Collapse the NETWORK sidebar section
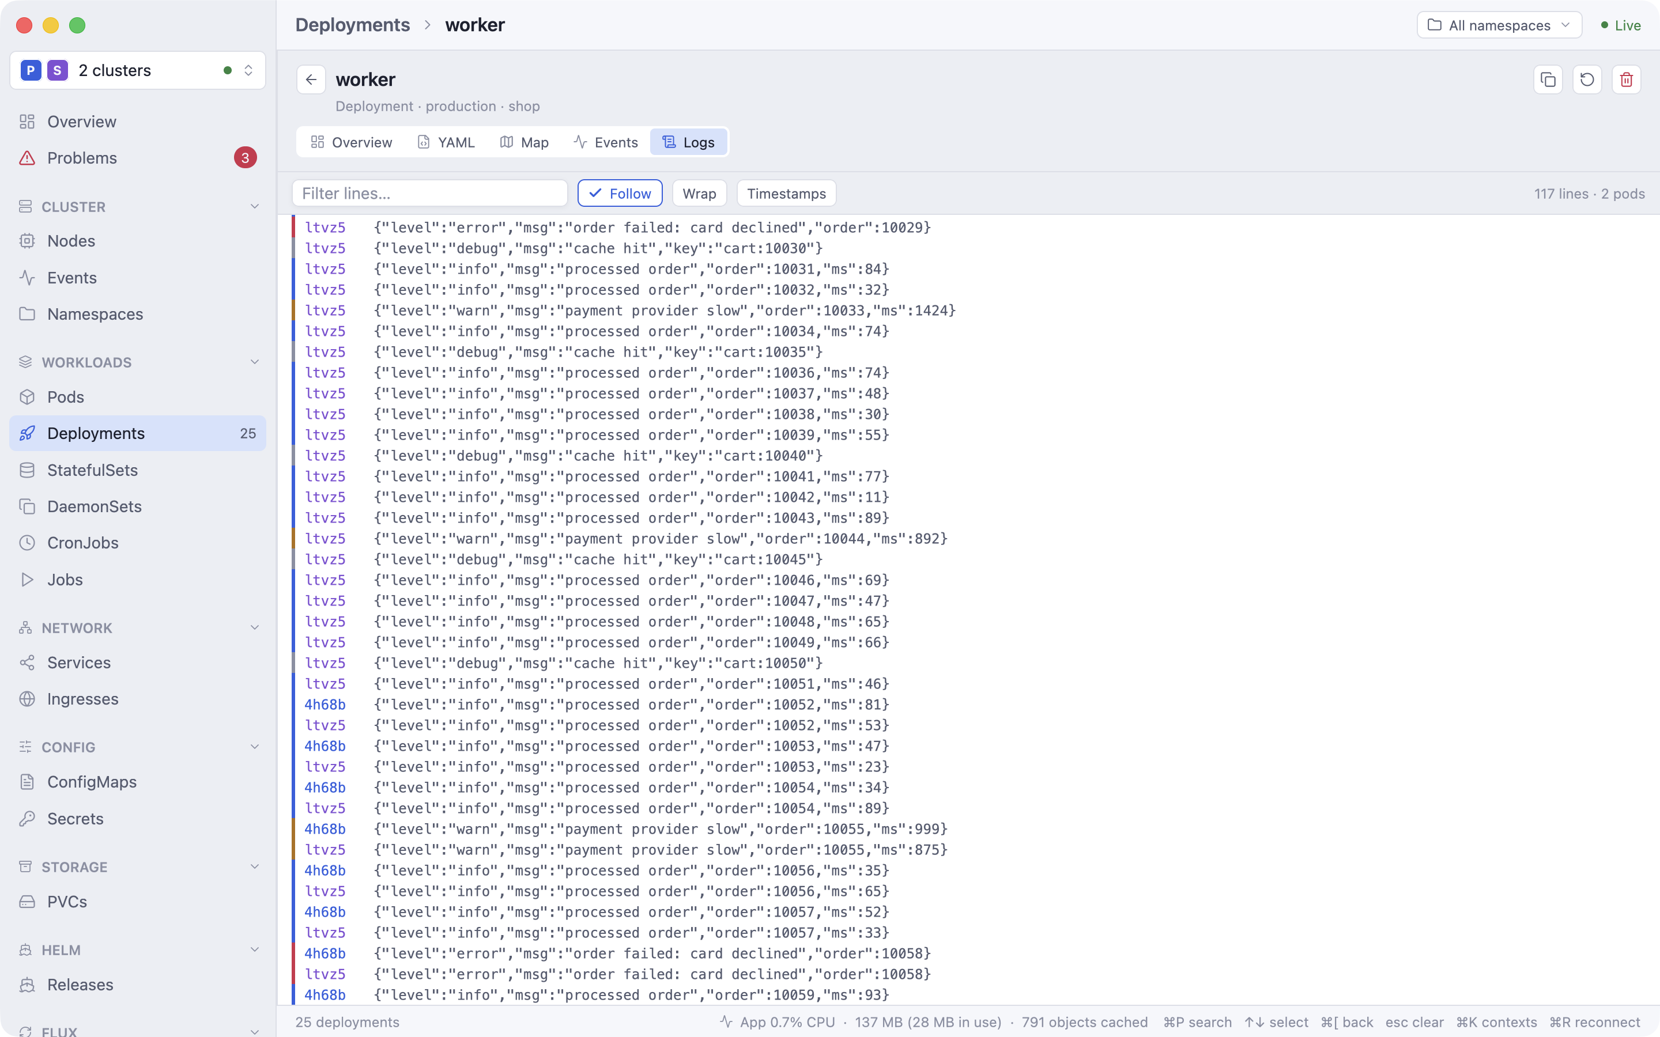This screenshot has height=1037, width=1660. pyautogui.click(x=137, y=627)
